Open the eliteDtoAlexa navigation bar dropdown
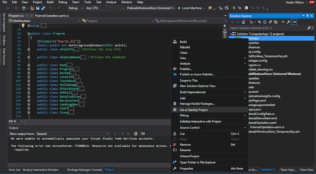The height and width of the screenshot is (174, 316). (x=44, y=21)
